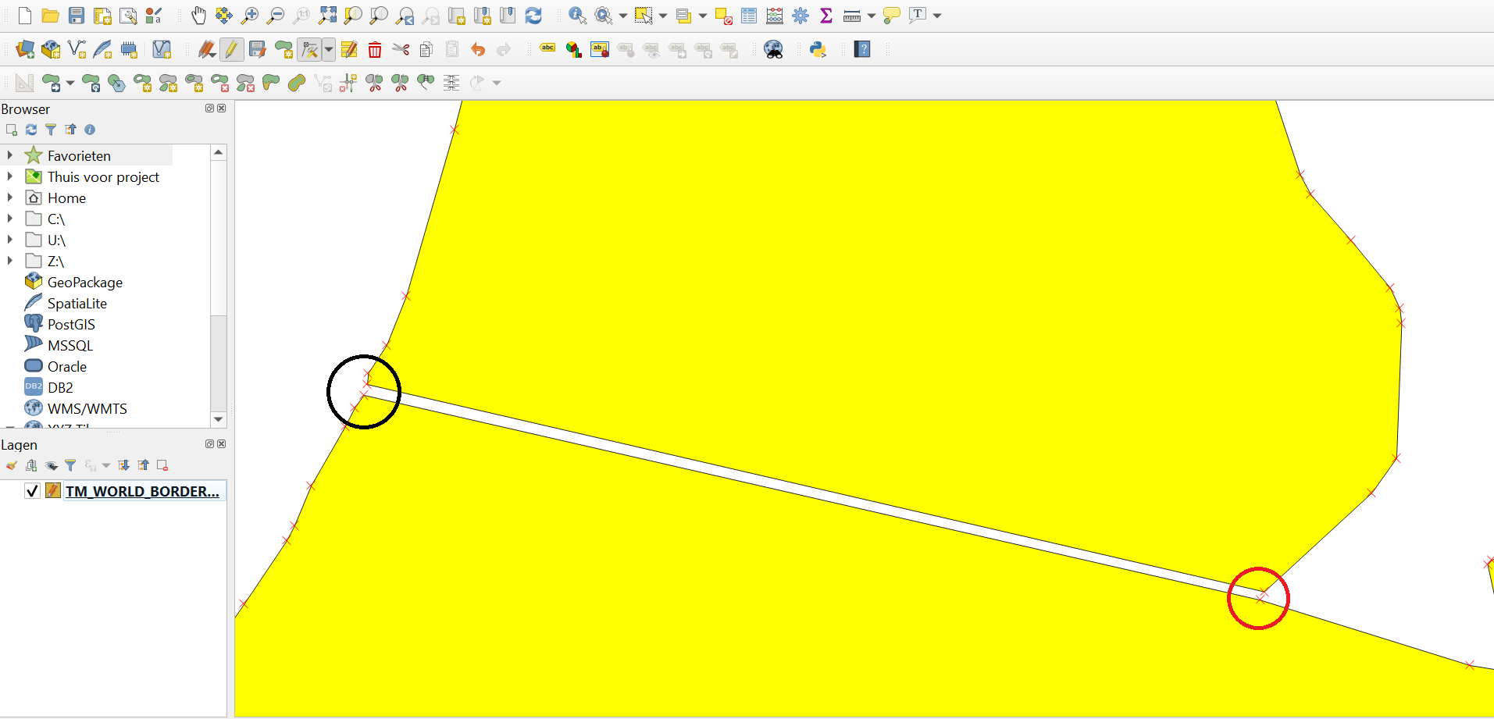Image resolution: width=1494 pixels, height=719 pixels.
Task: Filter the Lagen legend funnel icon
Action: [70, 465]
